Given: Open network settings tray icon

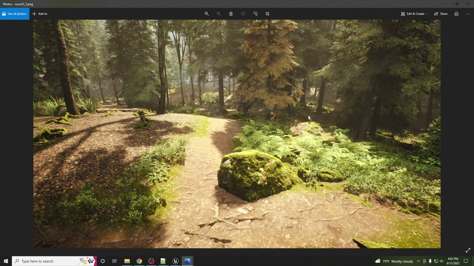Looking at the screenshot, I should coord(436,261).
